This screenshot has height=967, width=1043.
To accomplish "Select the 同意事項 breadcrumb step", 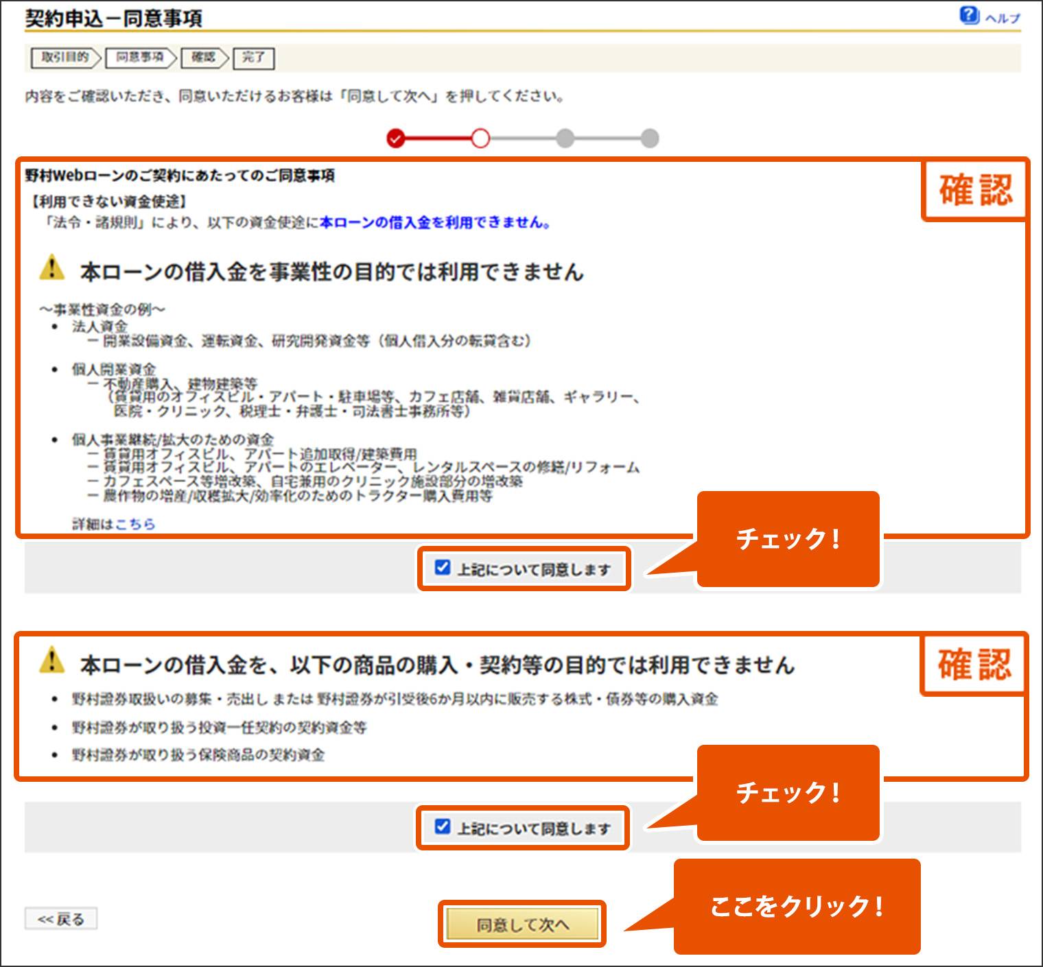I will pos(139,58).
